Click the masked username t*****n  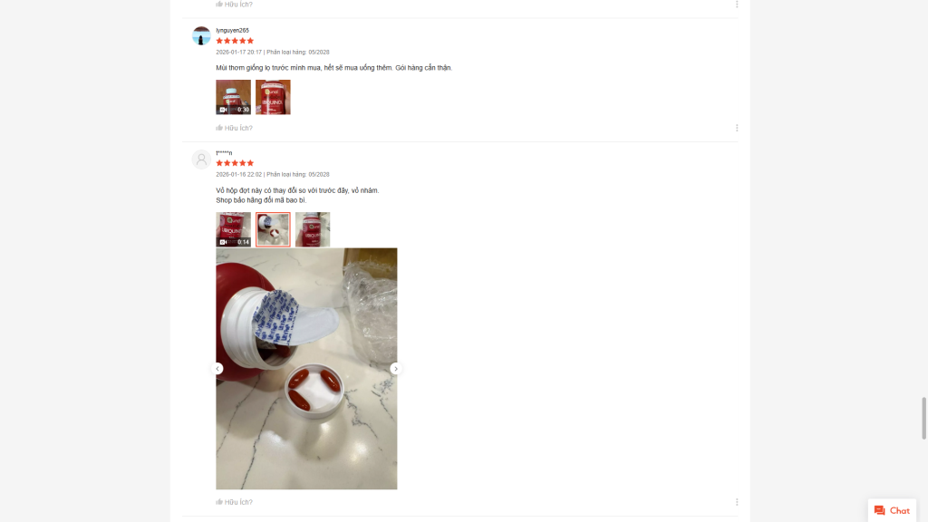pyautogui.click(x=225, y=152)
